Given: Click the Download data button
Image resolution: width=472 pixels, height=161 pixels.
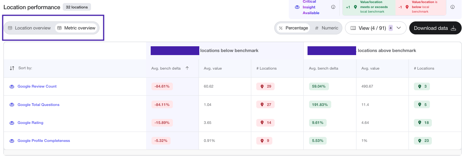Looking at the screenshot, I should pyautogui.click(x=435, y=28).
